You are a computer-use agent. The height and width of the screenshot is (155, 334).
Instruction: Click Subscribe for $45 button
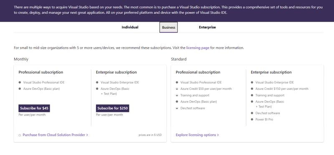pos(34,108)
